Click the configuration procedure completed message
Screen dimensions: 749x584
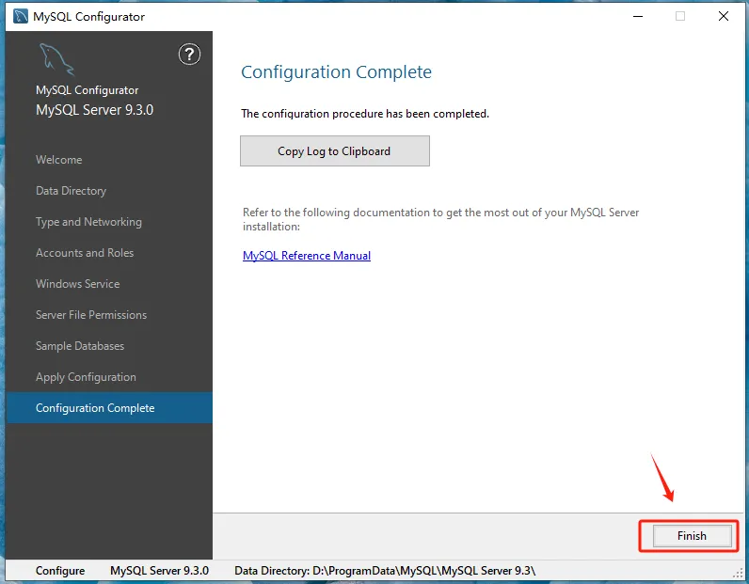365,114
